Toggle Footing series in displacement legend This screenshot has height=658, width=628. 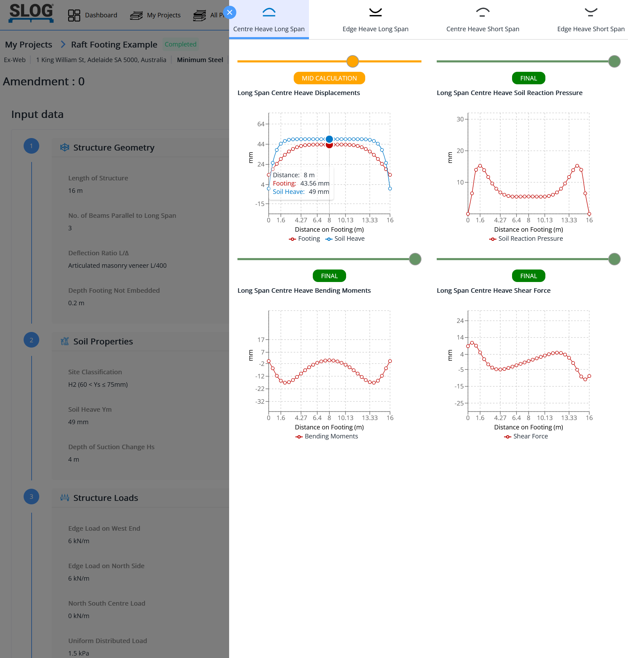pos(304,239)
